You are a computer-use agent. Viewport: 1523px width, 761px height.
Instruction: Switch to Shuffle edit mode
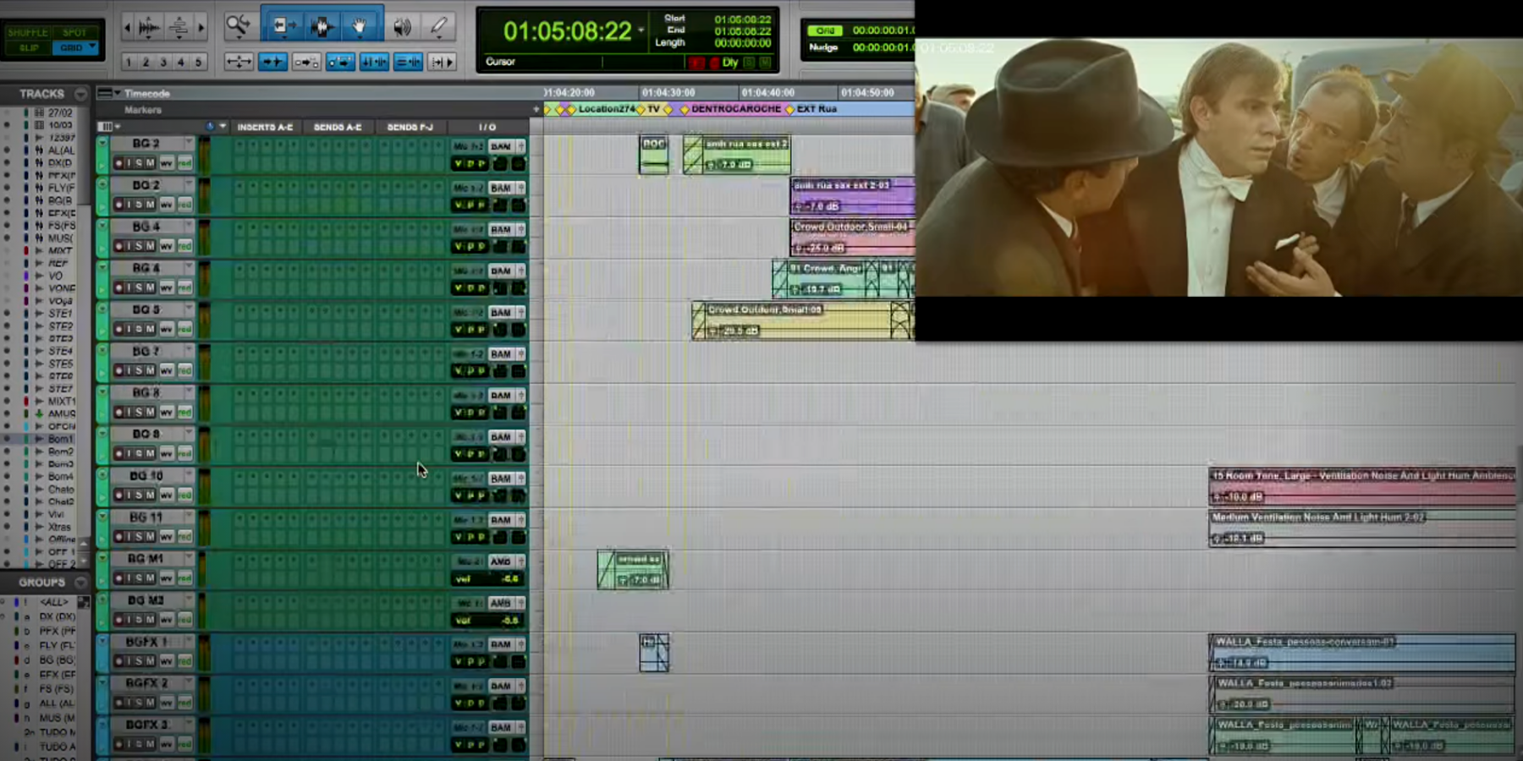pyautogui.click(x=28, y=33)
